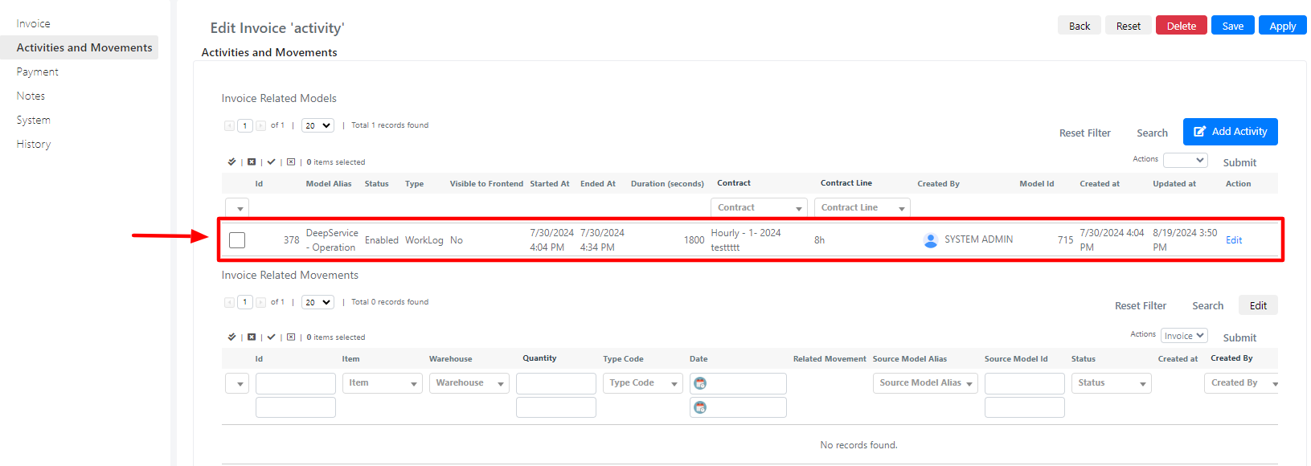The image size is (1311, 466).
Task: Next page arrow in Invoice Related Models
Action: 260,125
